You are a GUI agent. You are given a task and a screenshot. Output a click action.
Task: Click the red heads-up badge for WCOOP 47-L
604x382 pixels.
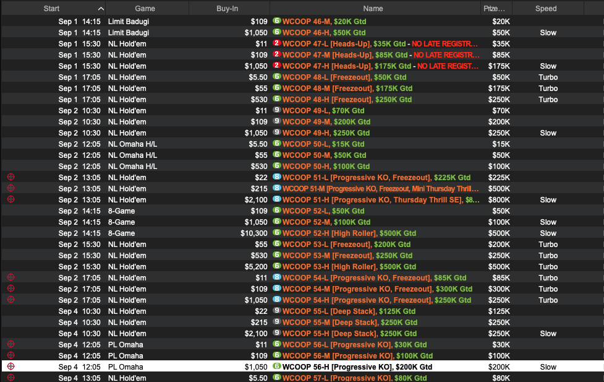(276, 43)
